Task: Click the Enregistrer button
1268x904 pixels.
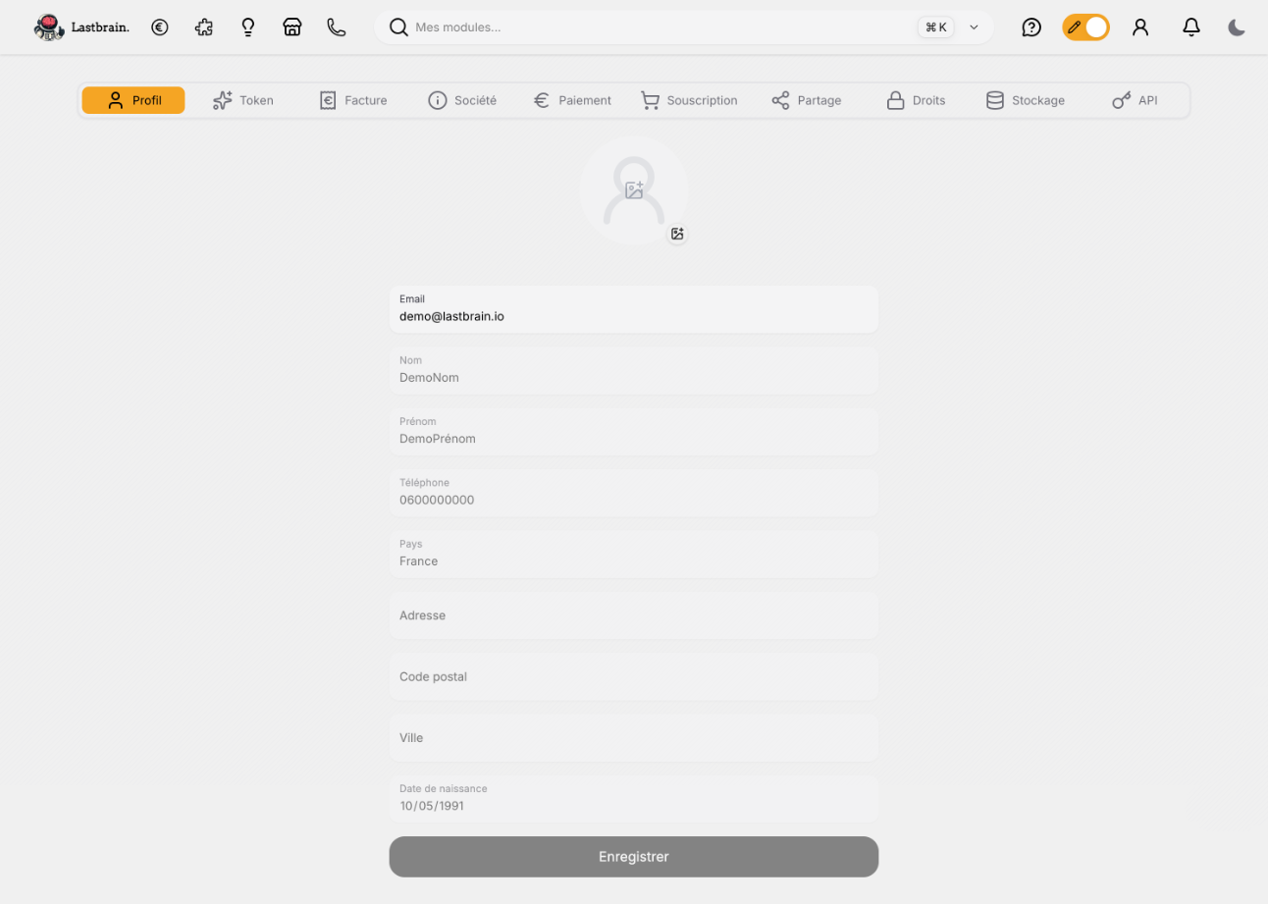Action: [x=633, y=857]
